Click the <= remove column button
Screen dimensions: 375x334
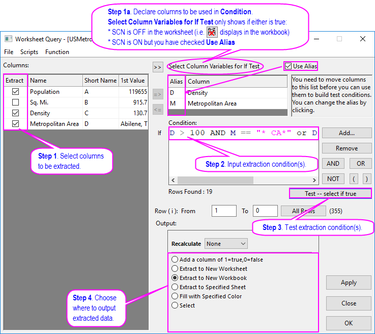158,110
